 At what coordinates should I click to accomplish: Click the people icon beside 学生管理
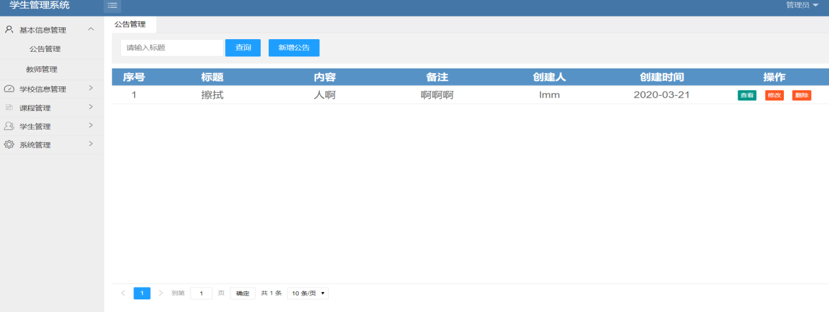pyautogui.click(x=9, y=126)
